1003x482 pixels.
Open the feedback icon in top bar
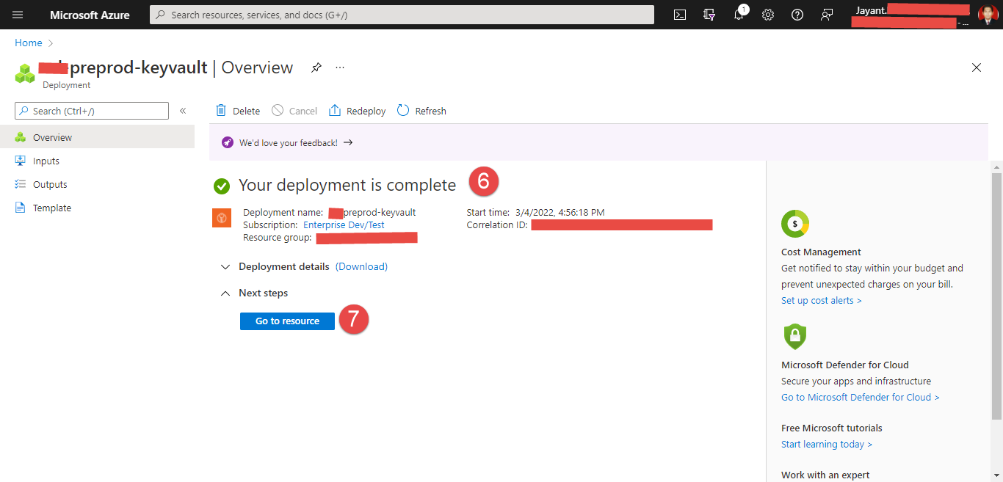[827, 15]
